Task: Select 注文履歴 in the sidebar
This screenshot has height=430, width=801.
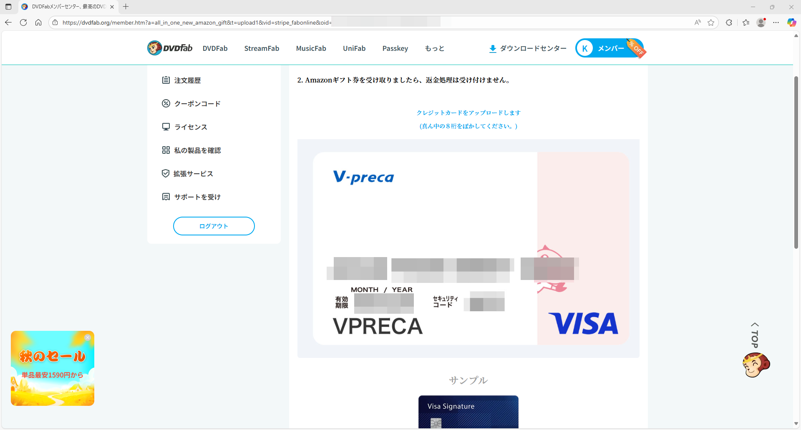Action: coord(187,80)
